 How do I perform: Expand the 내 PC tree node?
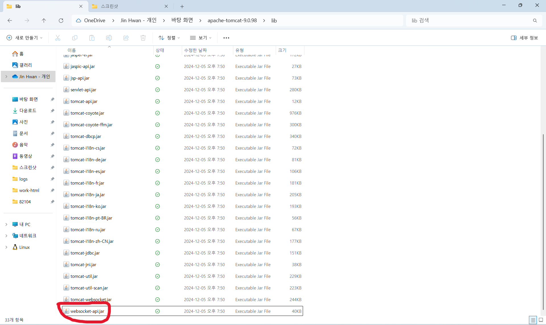tap(6, 224)
